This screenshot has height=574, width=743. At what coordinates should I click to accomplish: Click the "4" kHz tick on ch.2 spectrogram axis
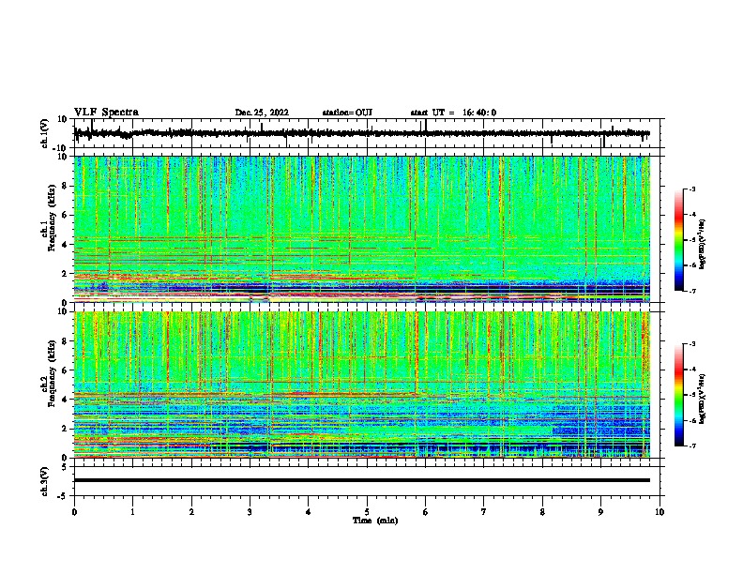point(65,400)
